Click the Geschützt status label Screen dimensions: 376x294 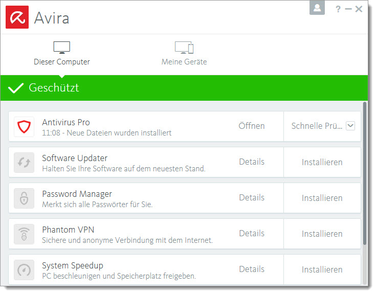[54, 88]
